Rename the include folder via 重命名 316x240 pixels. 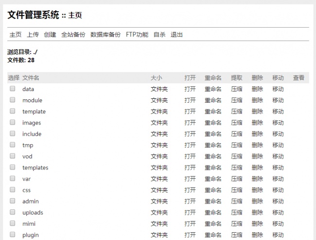[x=213, y=134]
